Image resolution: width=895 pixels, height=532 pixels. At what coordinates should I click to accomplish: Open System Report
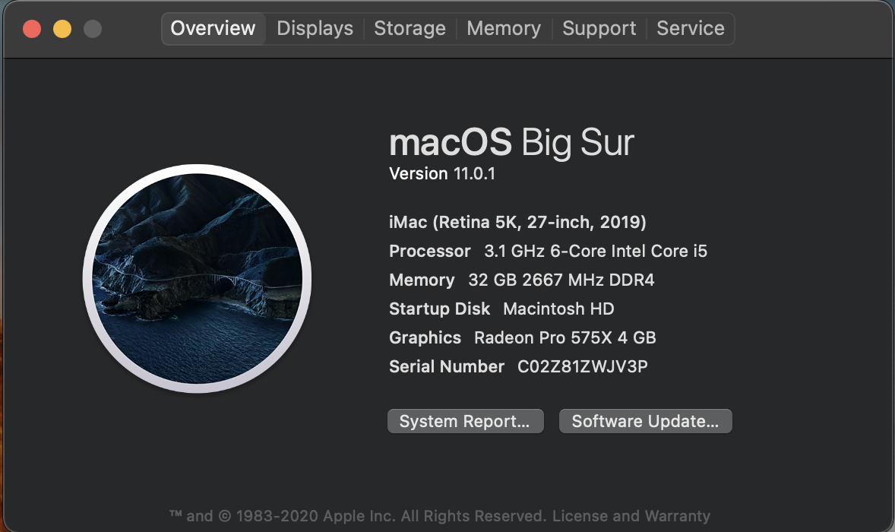(x=465, y=422)
